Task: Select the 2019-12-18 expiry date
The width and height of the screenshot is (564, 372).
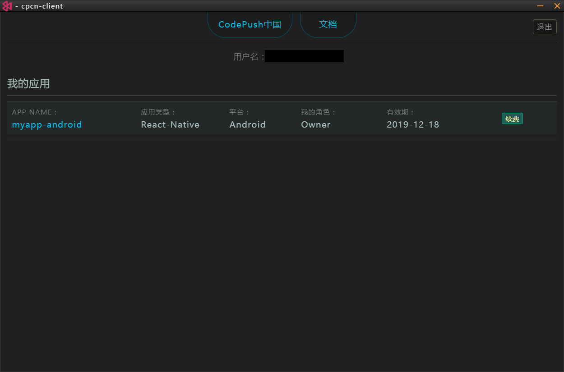Action: 413,124
